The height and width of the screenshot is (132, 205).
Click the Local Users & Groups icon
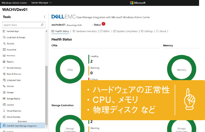click(x=4, y=37)
